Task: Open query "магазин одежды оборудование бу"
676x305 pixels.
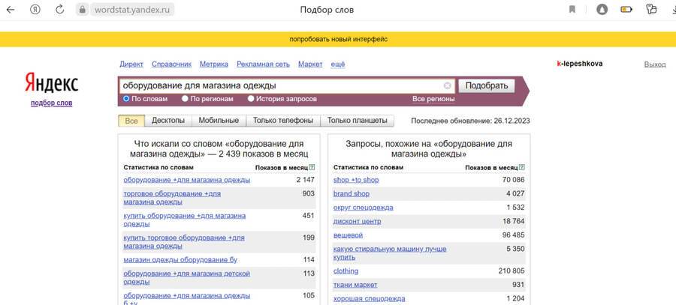Action: point(180,260)
